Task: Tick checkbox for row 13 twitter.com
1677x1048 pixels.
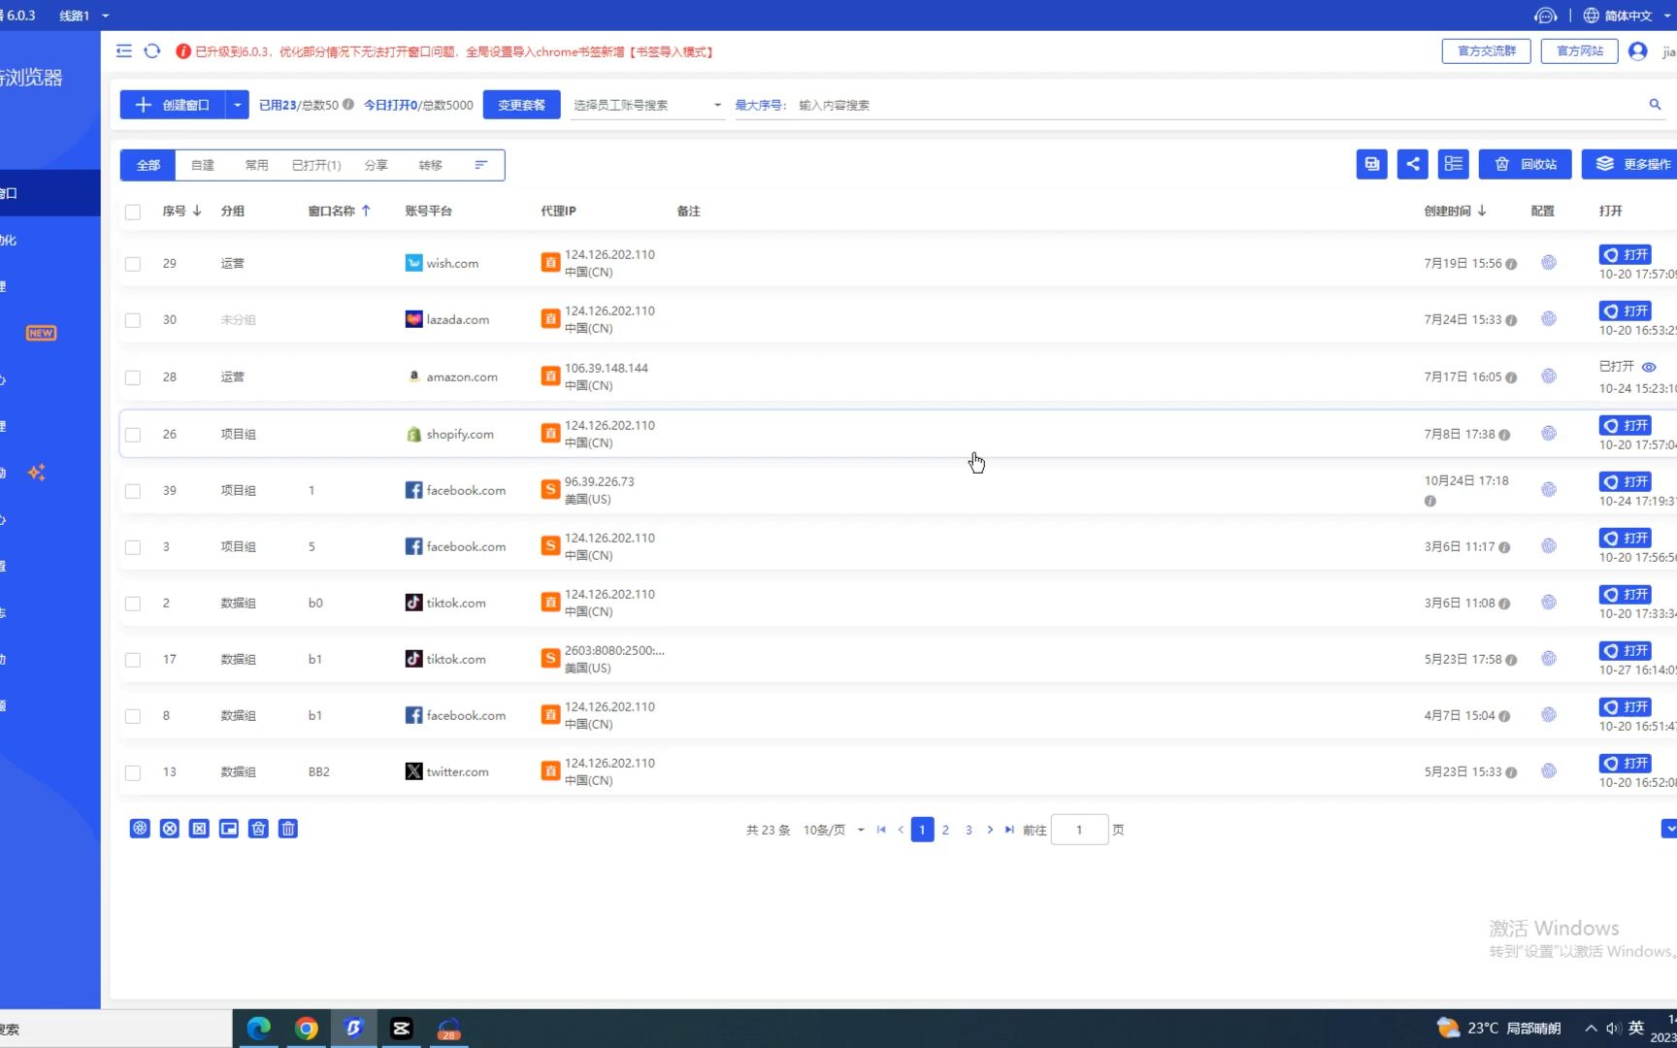Action: point(133,772)
